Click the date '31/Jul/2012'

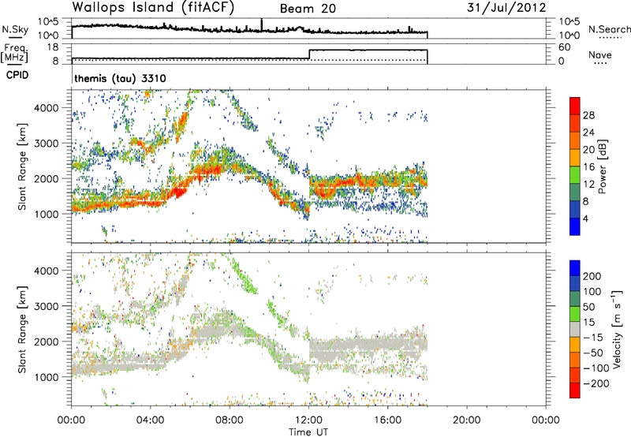click(x=506, y=8)
